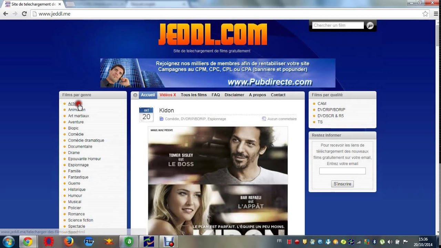Open the Windows Start menu

[8, 242]
